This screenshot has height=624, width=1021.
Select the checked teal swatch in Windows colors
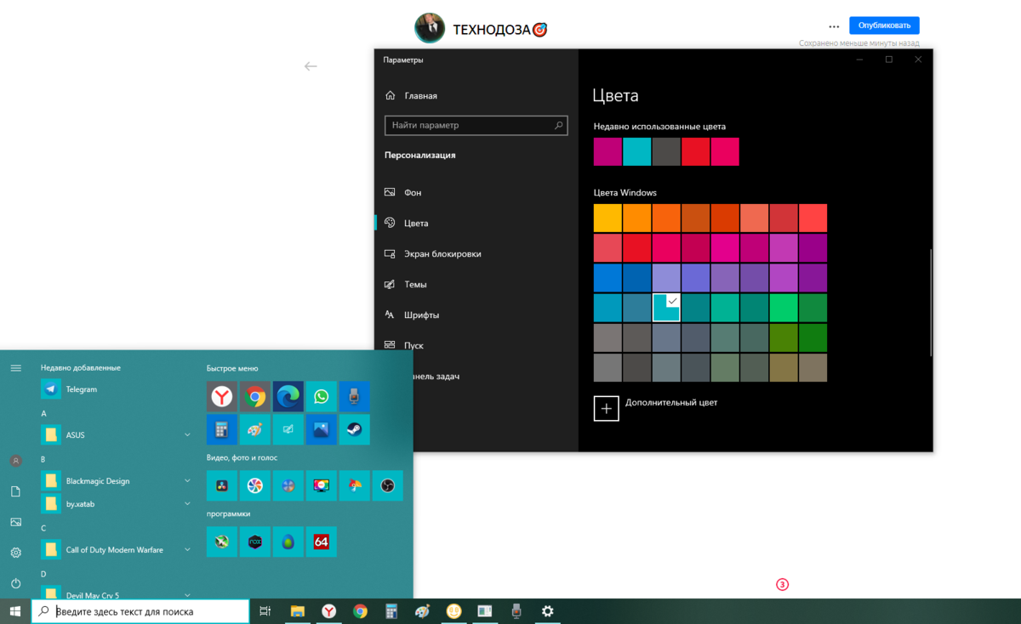(x=666, y=308)
